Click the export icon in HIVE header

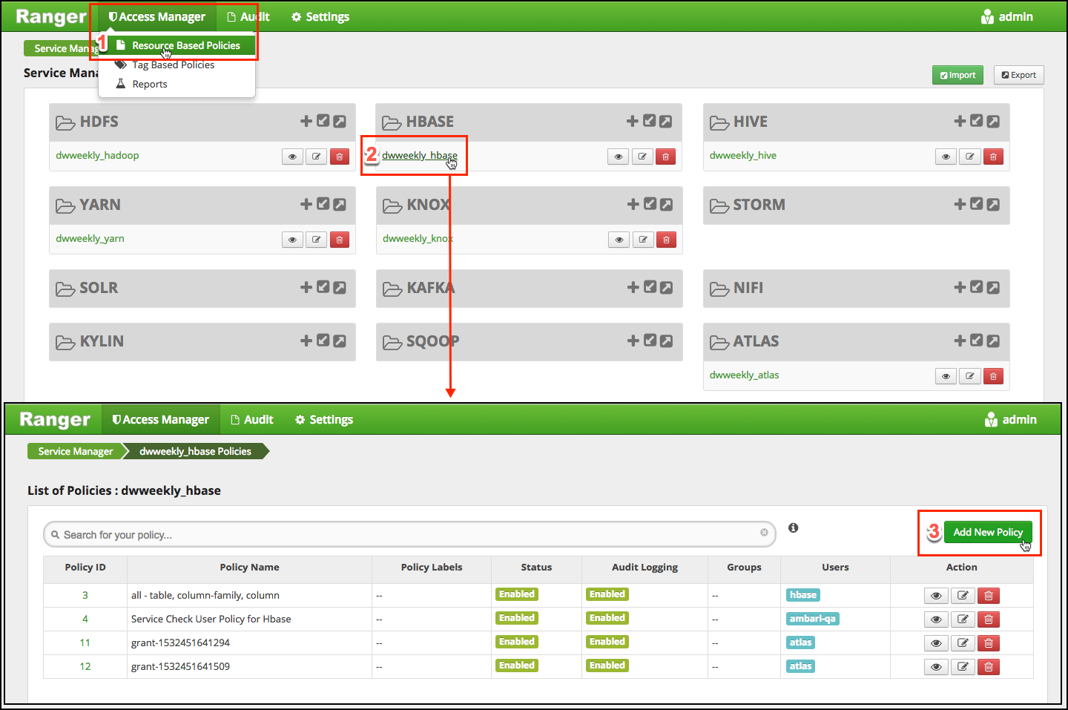point(993,121)
